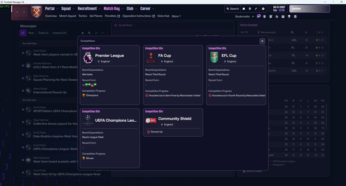
Task: Click the EFL Carabao Cup logo
Action: [x=214, y=58]
